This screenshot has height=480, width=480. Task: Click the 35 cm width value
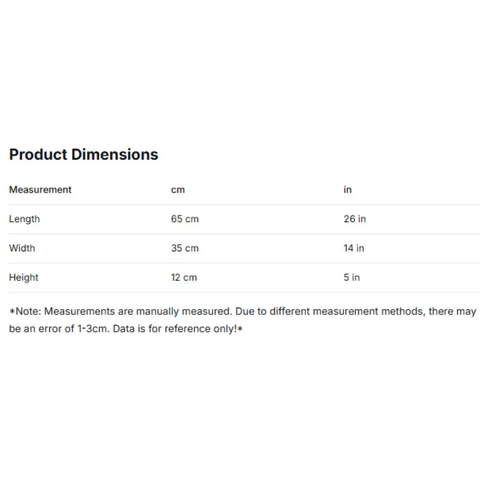[x=184, y=248]
